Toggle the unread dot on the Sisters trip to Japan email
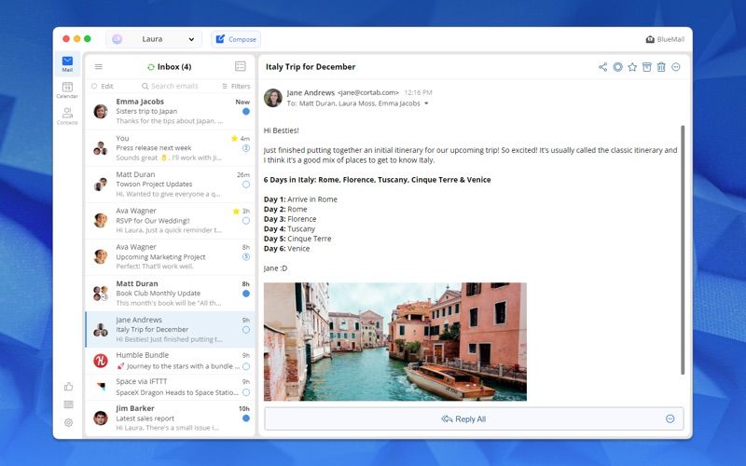The height and width of the screenshot is (466, 746). (x=246, y=111)
